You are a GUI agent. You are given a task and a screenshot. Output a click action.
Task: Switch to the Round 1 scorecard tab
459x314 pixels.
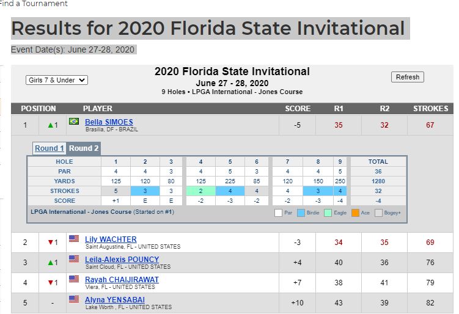pyautogui.click(x=49, y=148)
